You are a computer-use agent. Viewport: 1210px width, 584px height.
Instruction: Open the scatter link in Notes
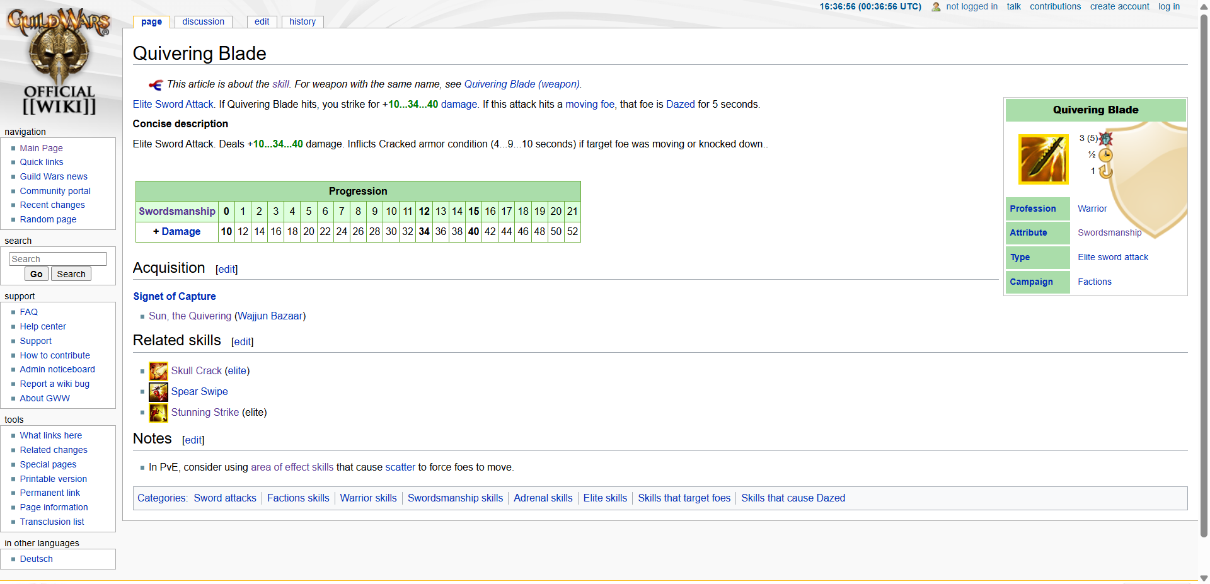[x=400, y=467]
